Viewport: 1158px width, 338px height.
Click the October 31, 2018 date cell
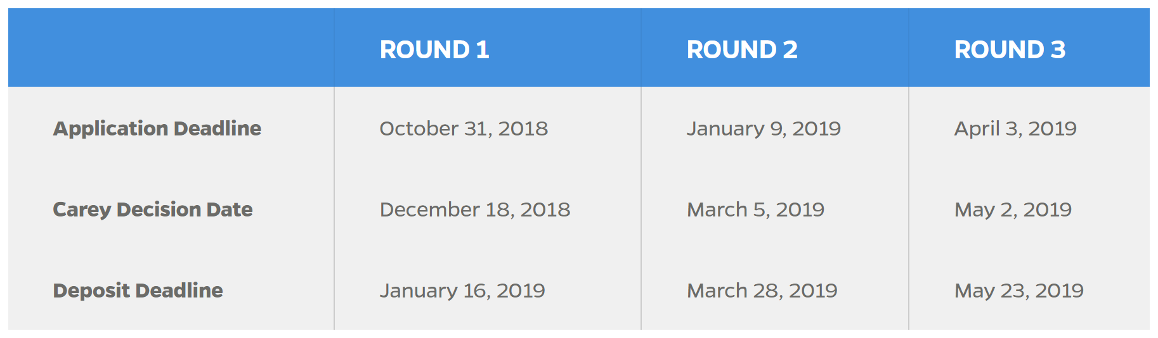tap(464, 128)
